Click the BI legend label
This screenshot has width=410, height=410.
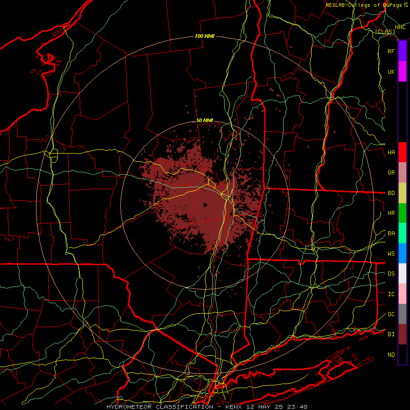coord(391,334)
